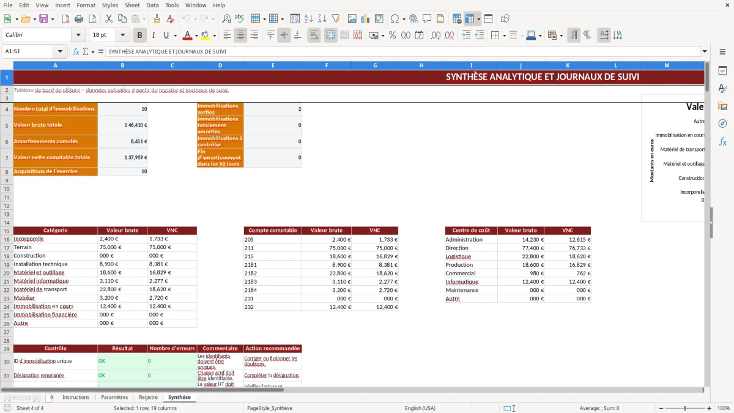
Task: Toggle Align Left
Action: click(x=227, y=35)
